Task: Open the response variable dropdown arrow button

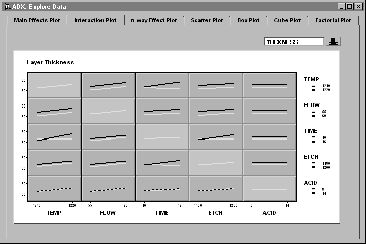Action: click(334, 42)
